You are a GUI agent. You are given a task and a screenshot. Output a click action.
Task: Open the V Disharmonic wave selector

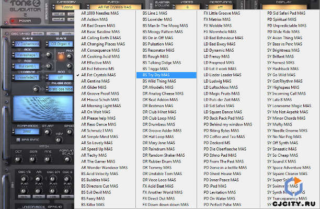pyautogui.click(x=27, y=44)
